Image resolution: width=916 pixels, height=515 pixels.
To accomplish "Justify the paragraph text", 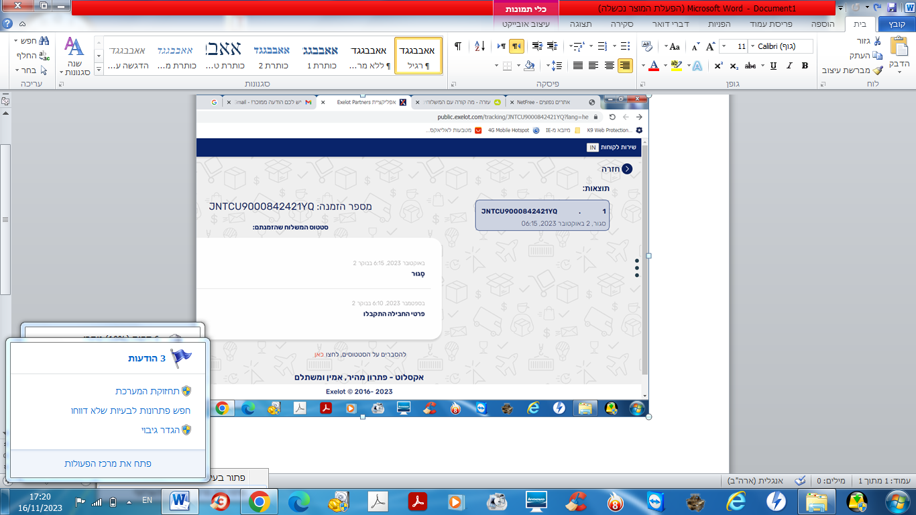I will click(x=578, y=66).
